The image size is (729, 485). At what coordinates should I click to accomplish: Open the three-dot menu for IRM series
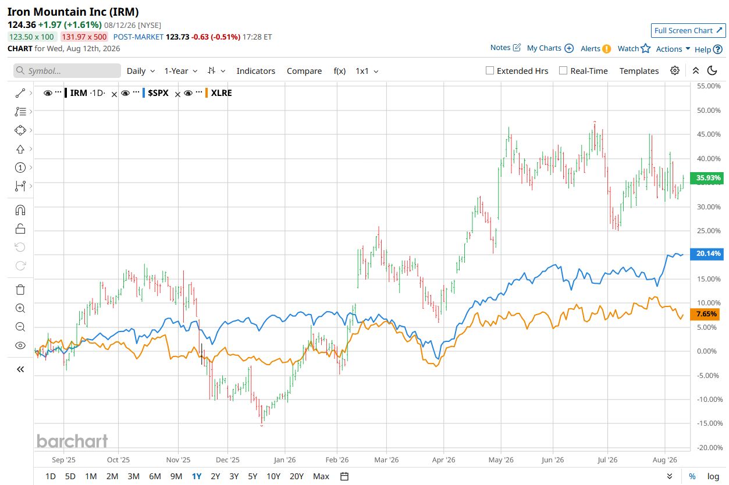coord(58,92)
